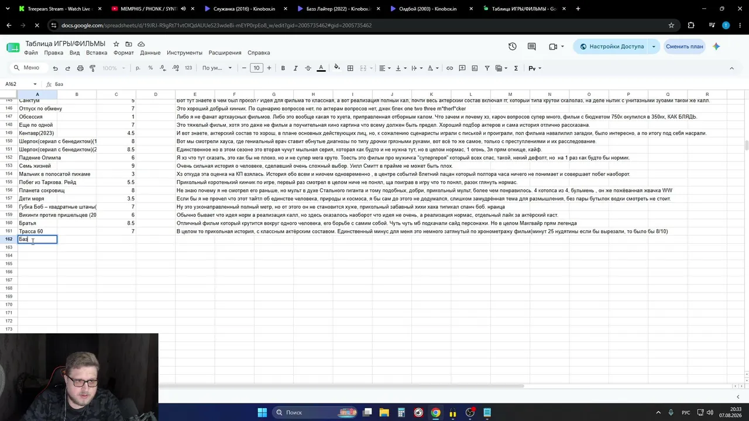
Task: Star the spreadsheet document
Action: coord(116,44)
